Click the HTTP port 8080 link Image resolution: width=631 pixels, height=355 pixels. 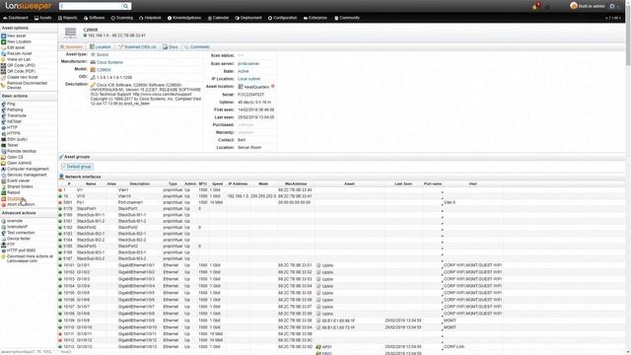point(21,250)
